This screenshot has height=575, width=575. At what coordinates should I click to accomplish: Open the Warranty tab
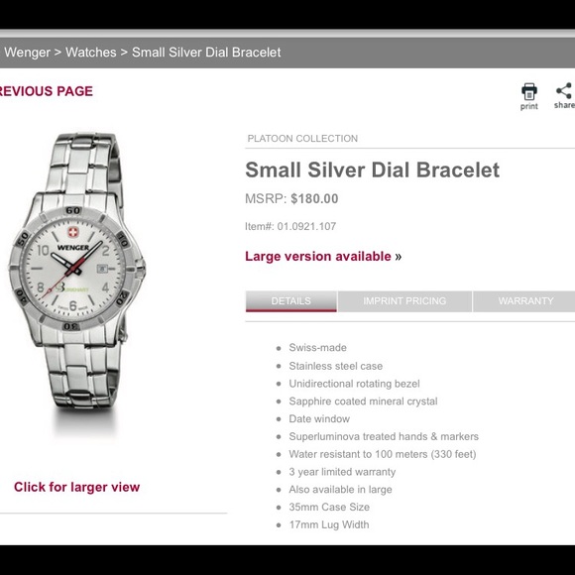coord(524,301)
